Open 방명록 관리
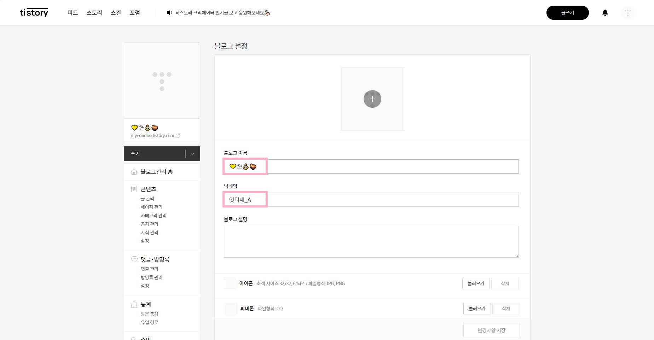The height and width of the screenshot is (340, 654). pyautogui.click(x=151, y=277)
